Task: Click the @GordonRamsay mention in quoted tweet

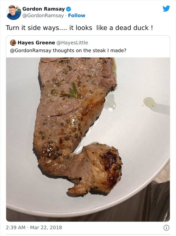Action: tap(31, 50)
